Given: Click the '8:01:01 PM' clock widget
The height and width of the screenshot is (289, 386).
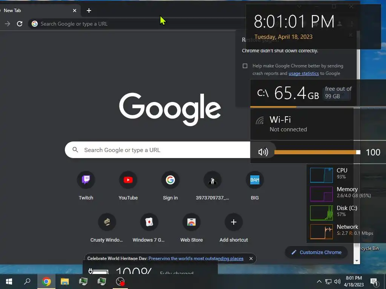Looking at the screenshot, I should click(x=294, y=21).
